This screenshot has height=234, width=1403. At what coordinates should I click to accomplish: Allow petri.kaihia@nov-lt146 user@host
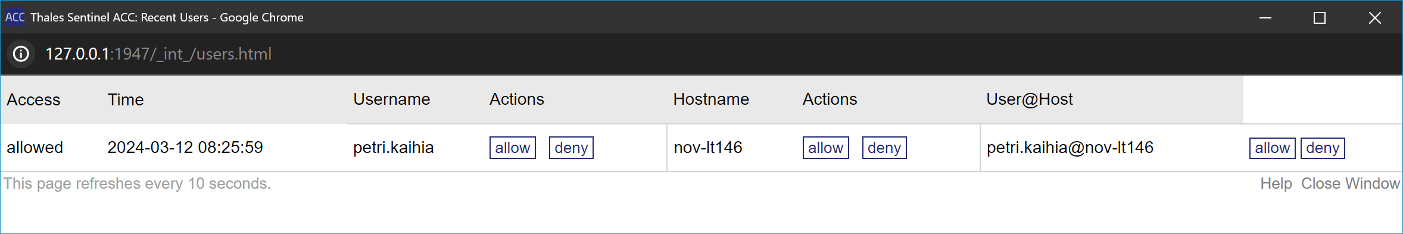(1272, 148)
